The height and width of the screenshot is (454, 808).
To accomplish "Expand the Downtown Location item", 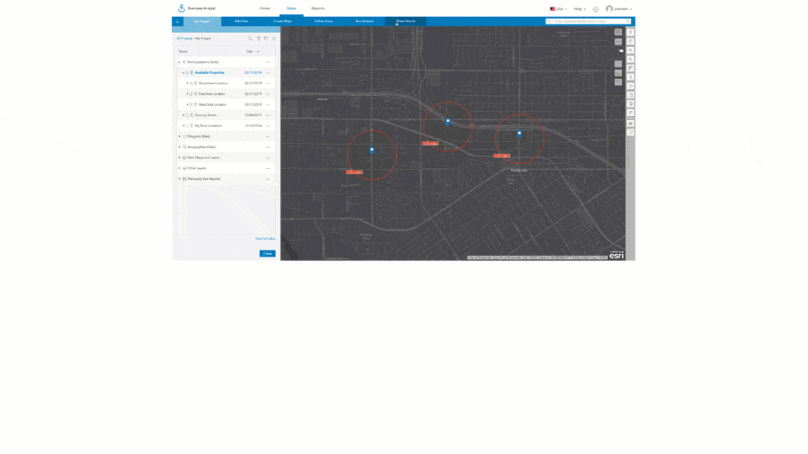I will pos(187,83).
